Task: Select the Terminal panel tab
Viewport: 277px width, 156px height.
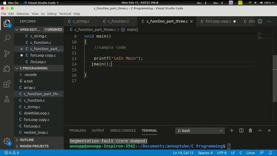Action: (x=149, y=130)
